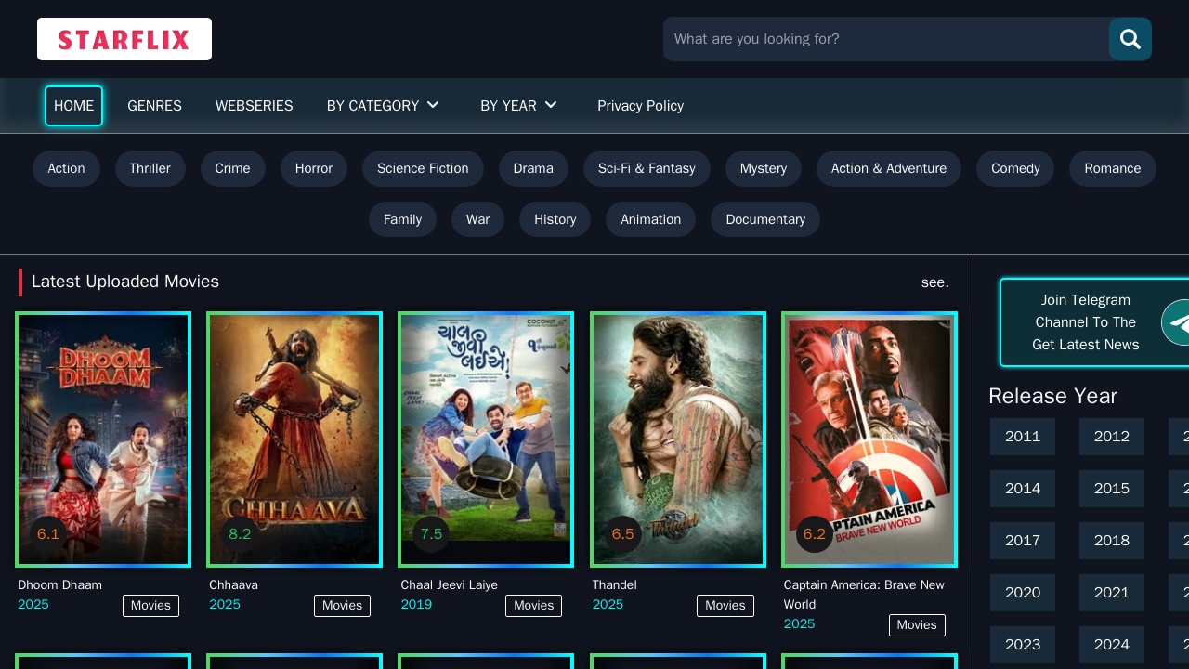
Task: Select the Action genre chip
Action: click(66, 168)
